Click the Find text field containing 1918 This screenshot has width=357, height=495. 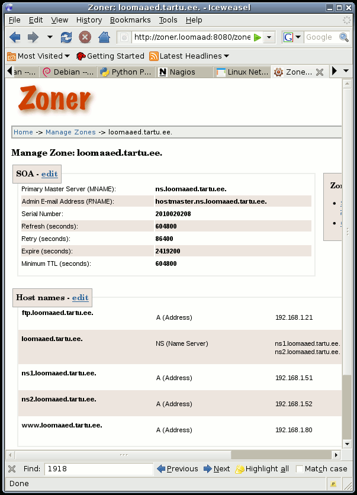tap(98, 469)
